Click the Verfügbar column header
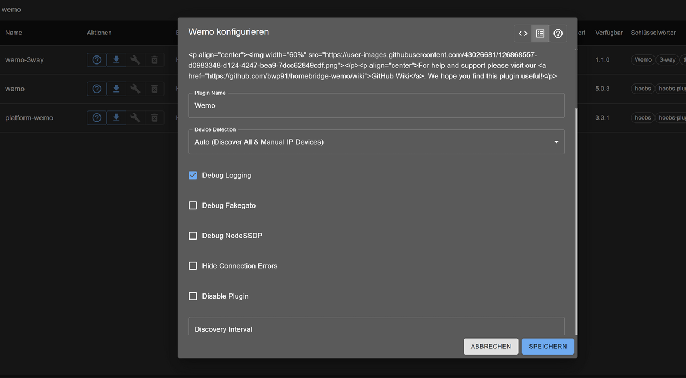This screenshot has width=686, height=378. click(609, 33)
